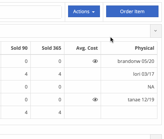
Task: Reveal average cost in brandonw row
Action: pos(95,61)
